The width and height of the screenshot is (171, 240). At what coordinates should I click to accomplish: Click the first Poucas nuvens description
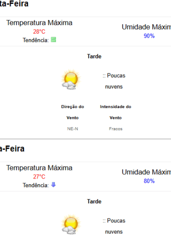tap(114, 81)
